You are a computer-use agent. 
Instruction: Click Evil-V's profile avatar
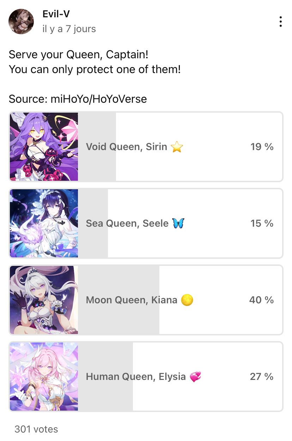(x=21, y=22)
